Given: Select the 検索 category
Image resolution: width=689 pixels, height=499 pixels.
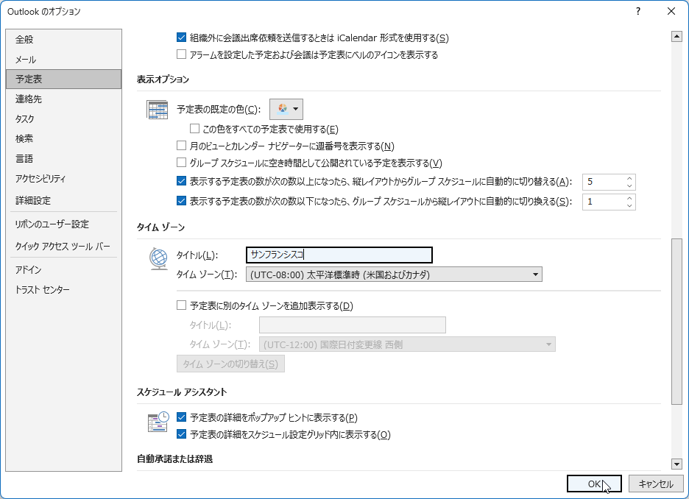Looking at the screenshot, I should 64,139.
